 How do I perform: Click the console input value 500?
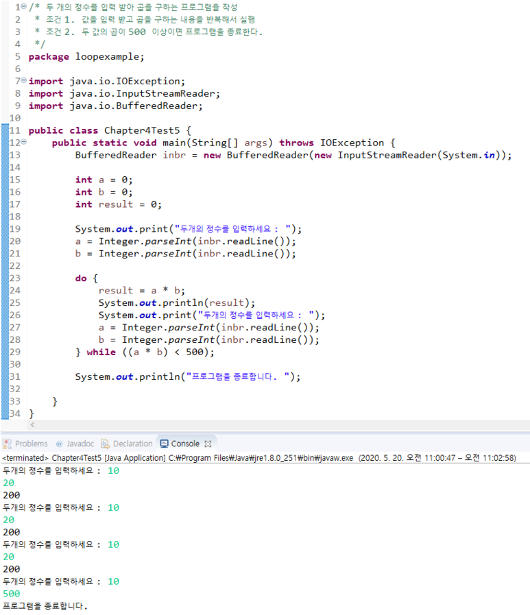[x=12, y=594]
